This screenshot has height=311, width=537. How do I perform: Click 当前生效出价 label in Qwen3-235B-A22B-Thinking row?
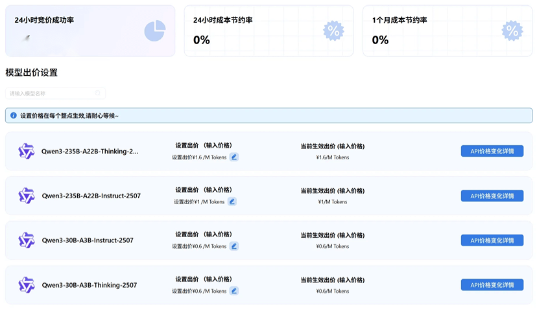tap(333, 146)
